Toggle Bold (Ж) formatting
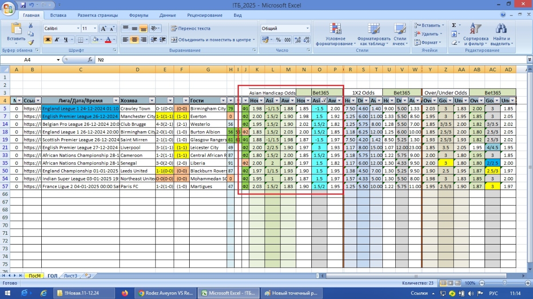 point(47,40)
